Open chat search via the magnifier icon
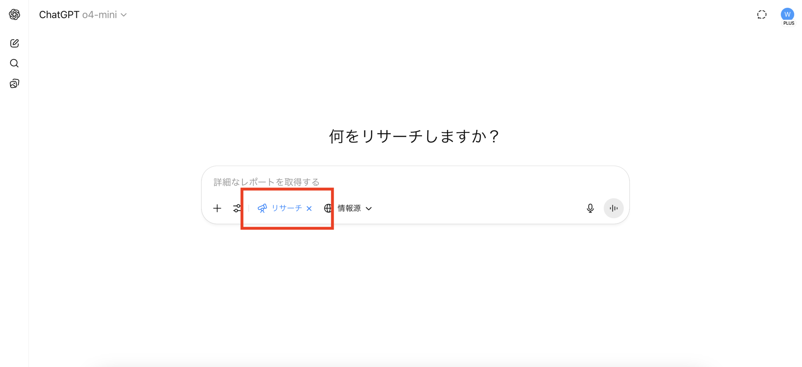The image size is (802, 367). [x=14, y=64]
